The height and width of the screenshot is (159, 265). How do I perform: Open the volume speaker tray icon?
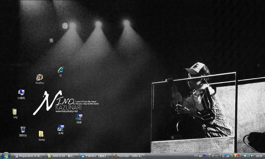[252, 156]
